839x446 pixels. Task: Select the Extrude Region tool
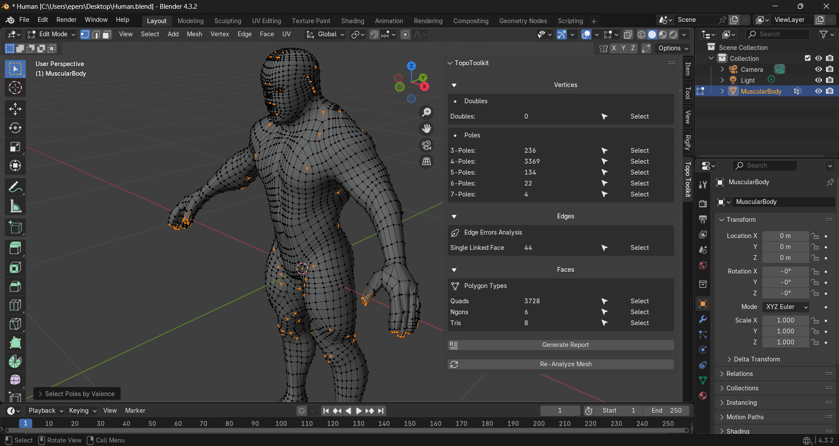[15, 249]
